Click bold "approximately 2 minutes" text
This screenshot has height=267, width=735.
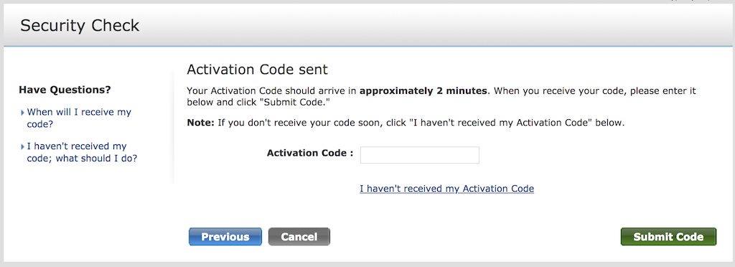click(423, 91)
